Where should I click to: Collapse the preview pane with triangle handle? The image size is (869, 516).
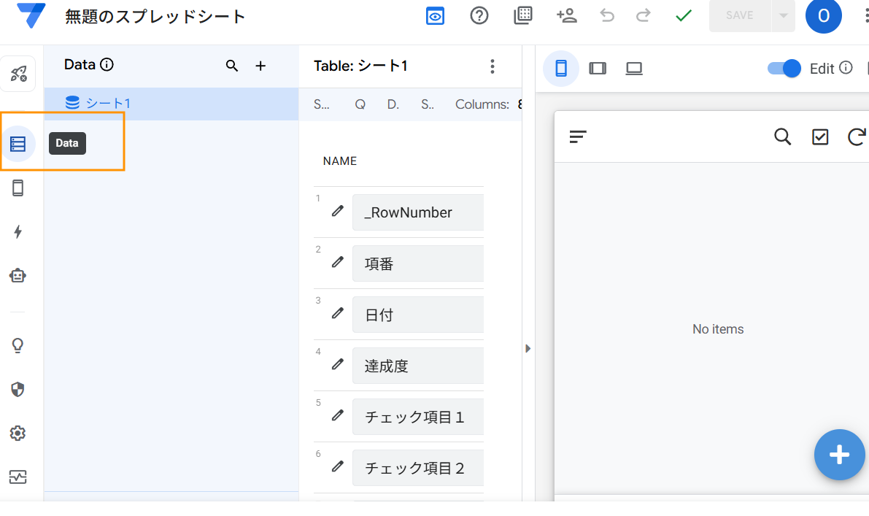pos(528,349)
